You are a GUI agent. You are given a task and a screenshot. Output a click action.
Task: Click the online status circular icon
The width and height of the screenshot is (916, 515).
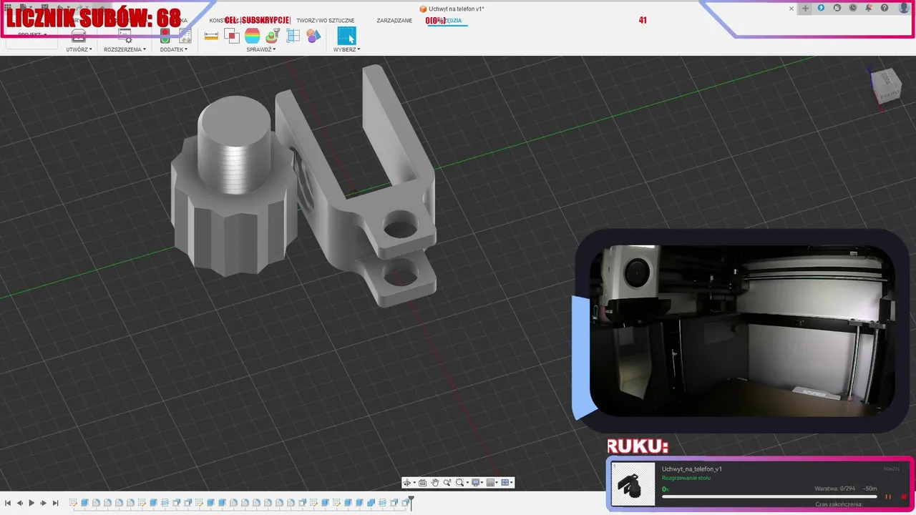pyautogui.click(x=837, y=8)
